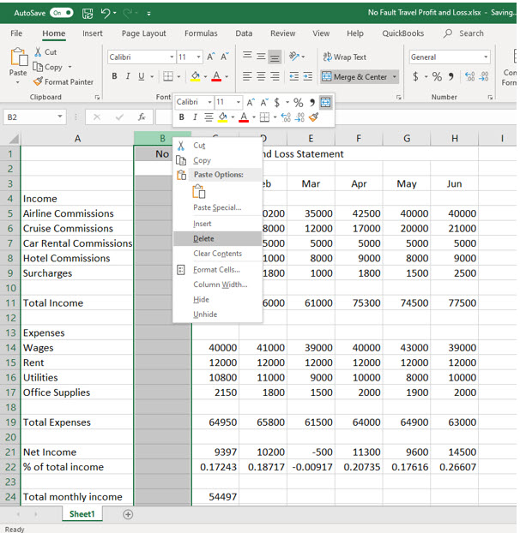Screen dimensions: 520x533
Task: Open the Data ribbon tab
Action: pos(244,33)
